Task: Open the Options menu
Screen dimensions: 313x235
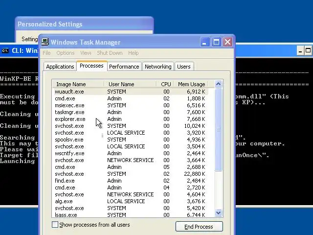Action: pyautogui.click(x=66, y=53)
